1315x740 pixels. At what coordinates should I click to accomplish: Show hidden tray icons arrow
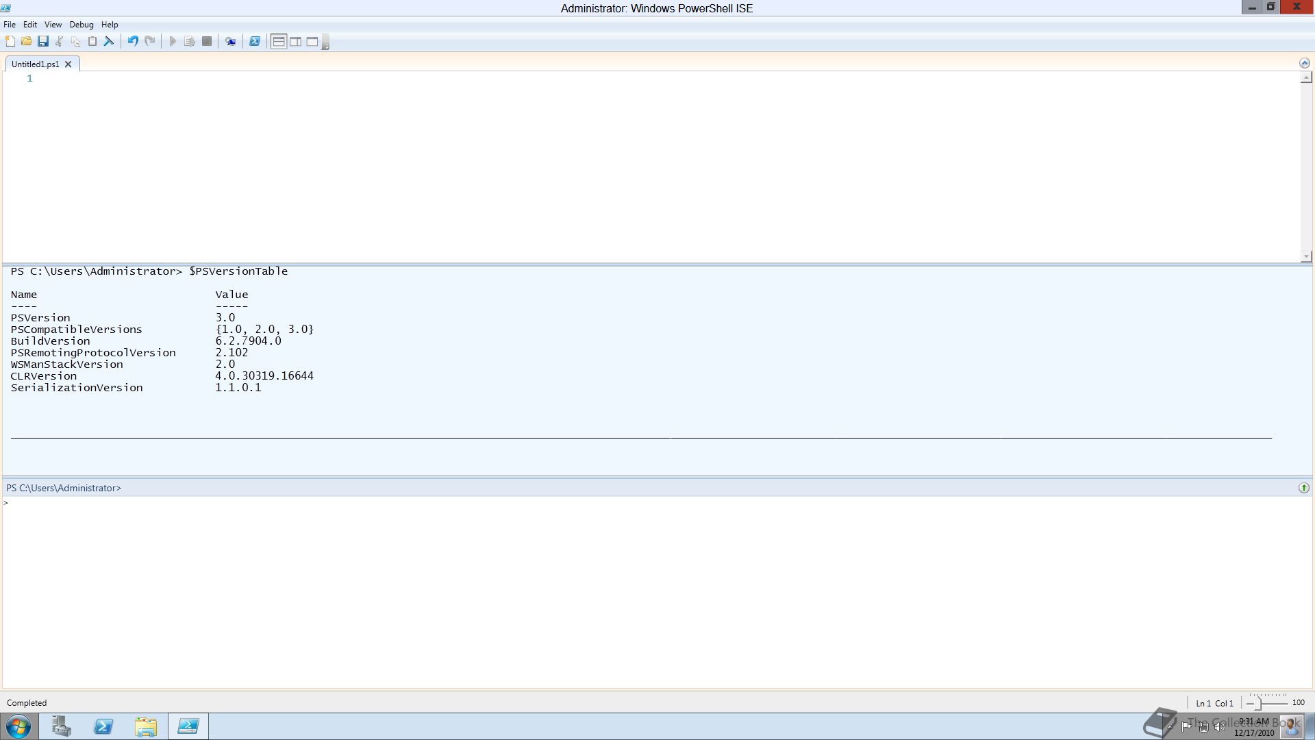pos(1170,727)
